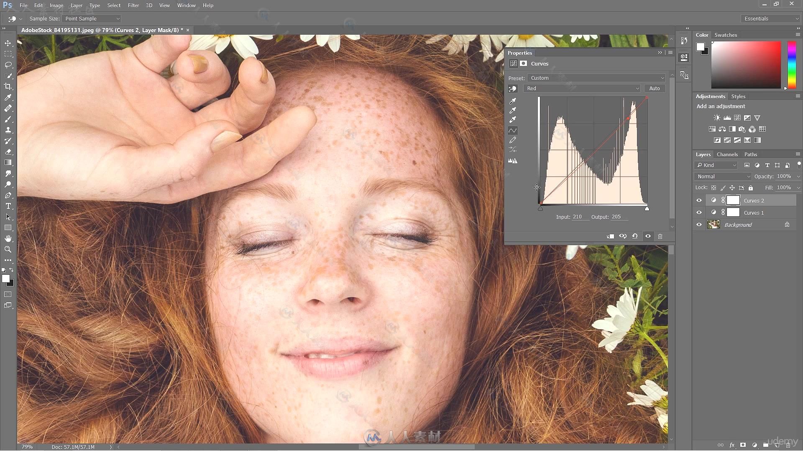Viewport: 803px width, 451px height.
Task: Switch to the Paths tab
Action: point(751,154)
